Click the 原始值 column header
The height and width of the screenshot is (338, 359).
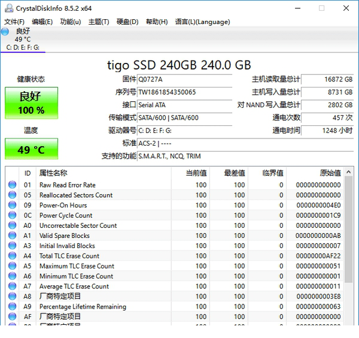pyautogui.click(x=330, y=173)
